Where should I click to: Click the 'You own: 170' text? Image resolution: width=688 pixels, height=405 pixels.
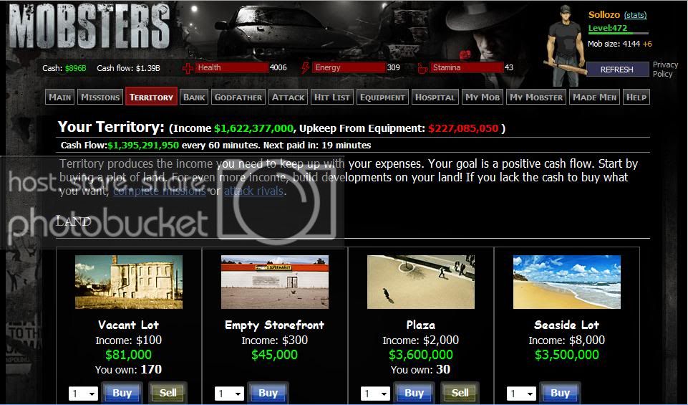[x=129, y=370]
